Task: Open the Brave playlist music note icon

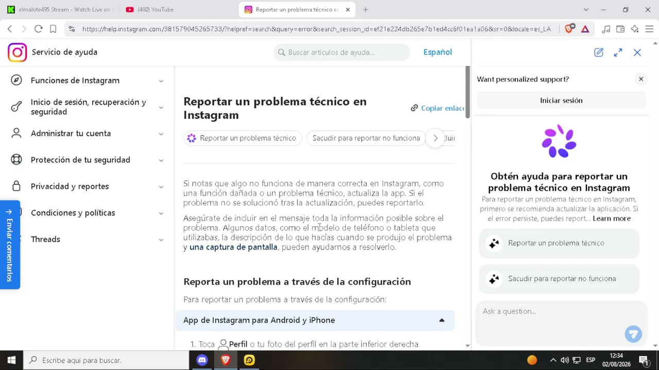Action: (x=606, y=29)
